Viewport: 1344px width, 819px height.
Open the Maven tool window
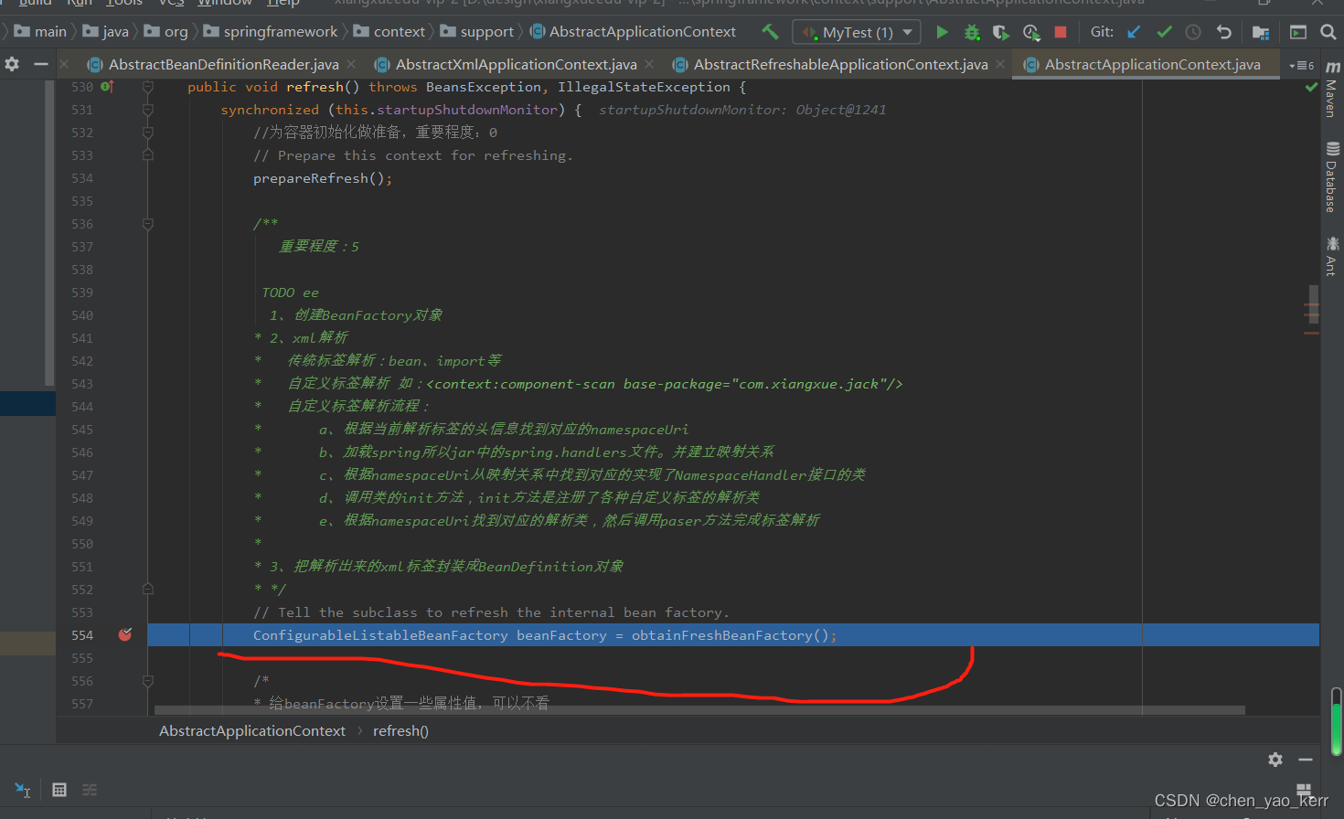[1332, 90]
